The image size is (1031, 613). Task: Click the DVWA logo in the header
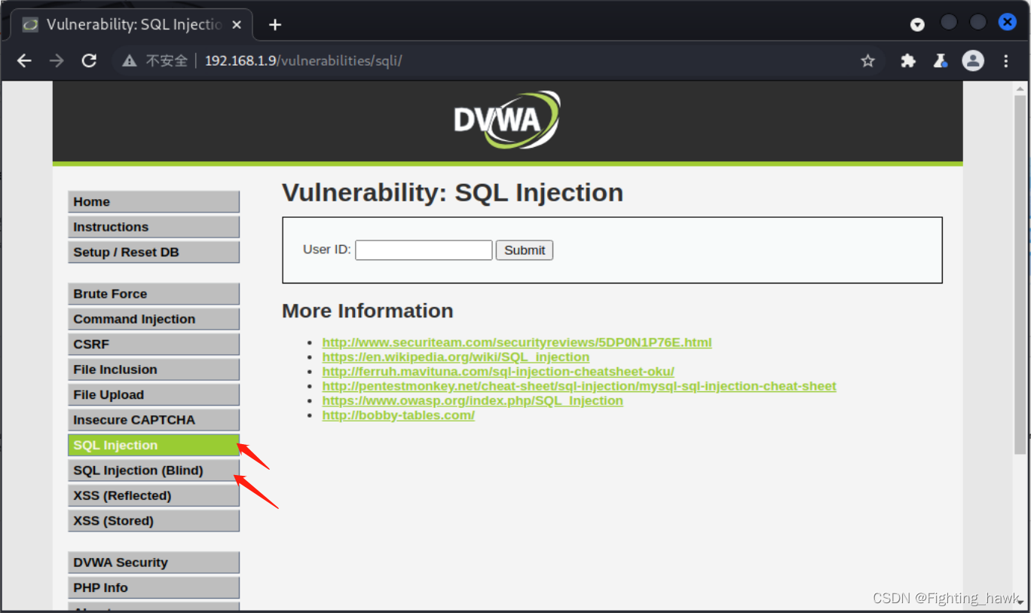pos(507,120)
